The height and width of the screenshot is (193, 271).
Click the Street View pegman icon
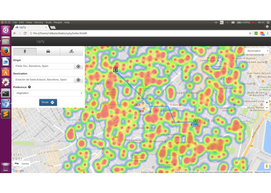click(267, 166)
